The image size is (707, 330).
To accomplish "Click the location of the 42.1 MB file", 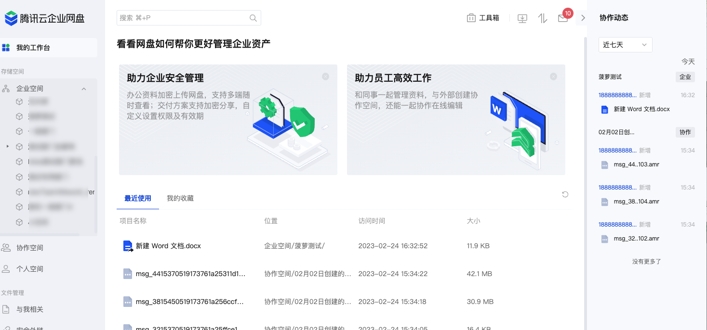I will click(307, 274).
